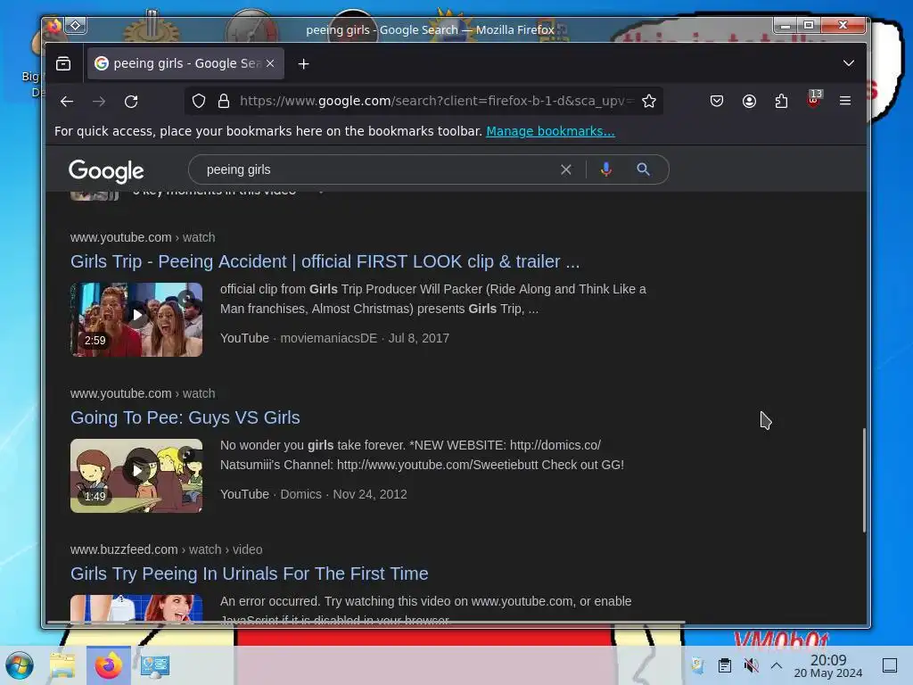The image size is (913, 685).
Task: Open the window menu icon in title bar
Action: [76, 26]
